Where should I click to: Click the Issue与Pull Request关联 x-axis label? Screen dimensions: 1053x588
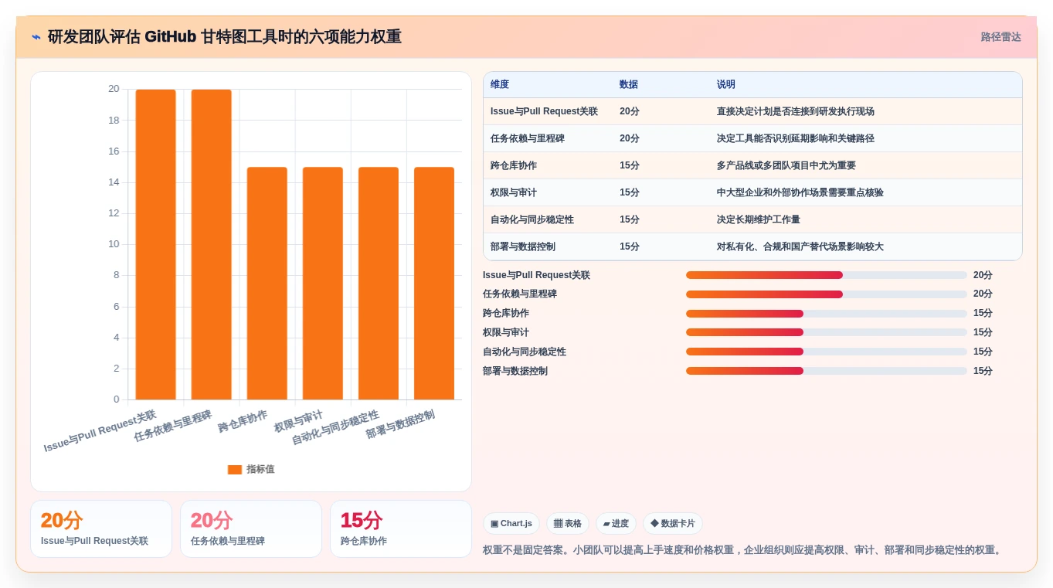100,431
